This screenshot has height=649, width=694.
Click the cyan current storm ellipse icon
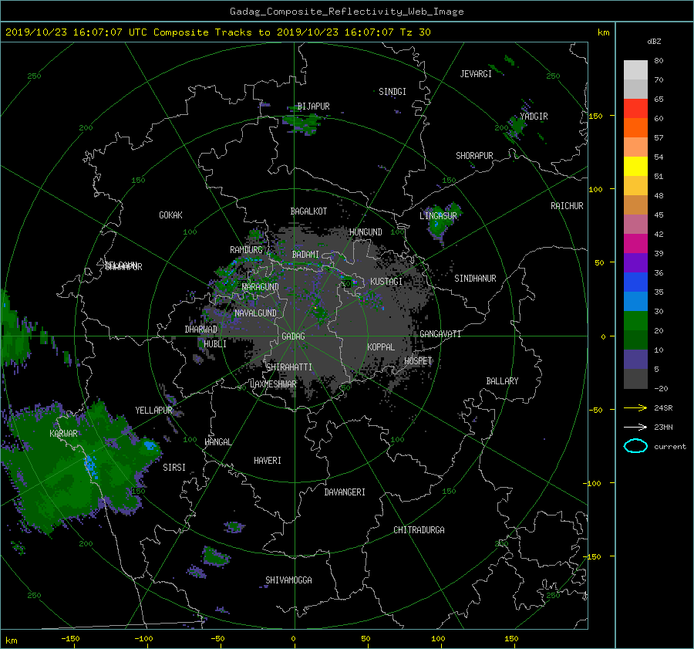635,446
